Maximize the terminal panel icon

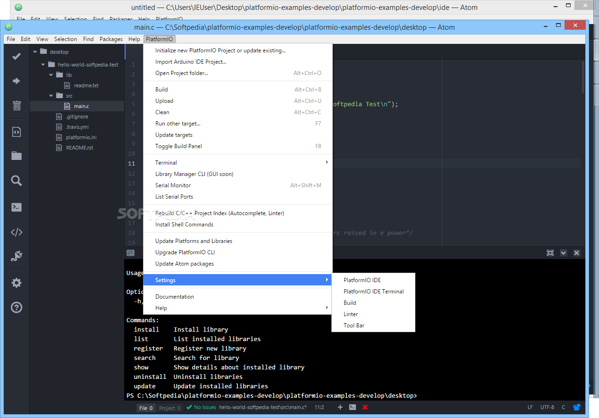tap(550, 253)
